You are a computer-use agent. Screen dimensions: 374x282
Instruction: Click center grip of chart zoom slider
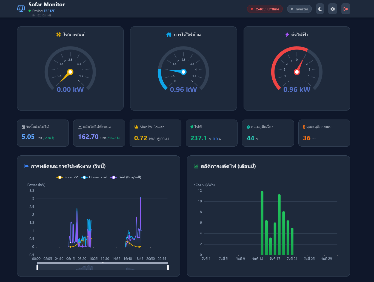click(103, 263)
